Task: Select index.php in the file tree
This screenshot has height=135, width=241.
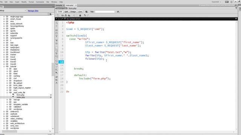Action: click(x=21, y=97)
